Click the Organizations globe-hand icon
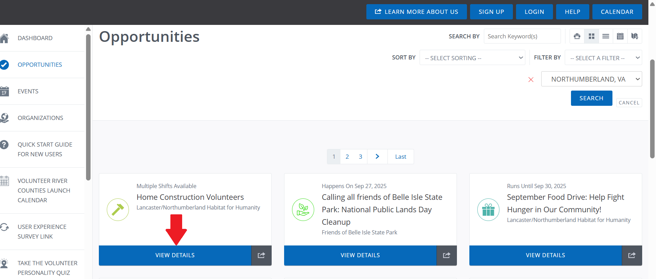This screenshot has width=656, height=279. click(x=4, y=118)
